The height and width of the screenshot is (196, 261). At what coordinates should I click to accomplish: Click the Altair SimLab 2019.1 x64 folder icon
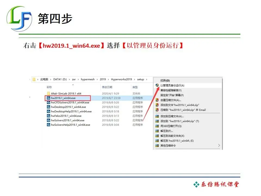[x=48, y=93]
